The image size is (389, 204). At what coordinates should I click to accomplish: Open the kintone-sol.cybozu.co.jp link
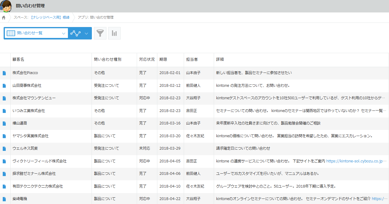357,161
